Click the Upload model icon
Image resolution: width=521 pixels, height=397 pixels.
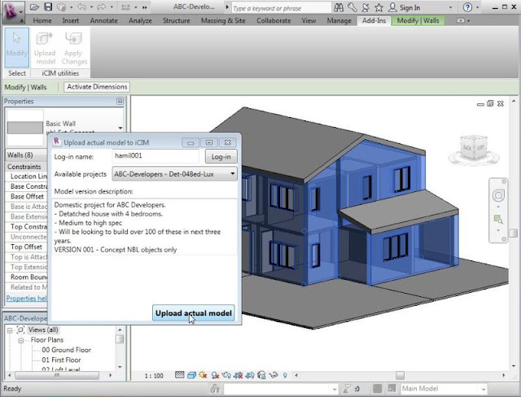45,47
